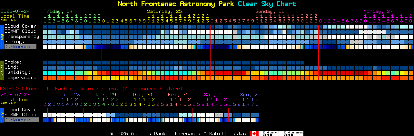Click Local Time label in main chart

pyautogui.click(x=15, y=16)
